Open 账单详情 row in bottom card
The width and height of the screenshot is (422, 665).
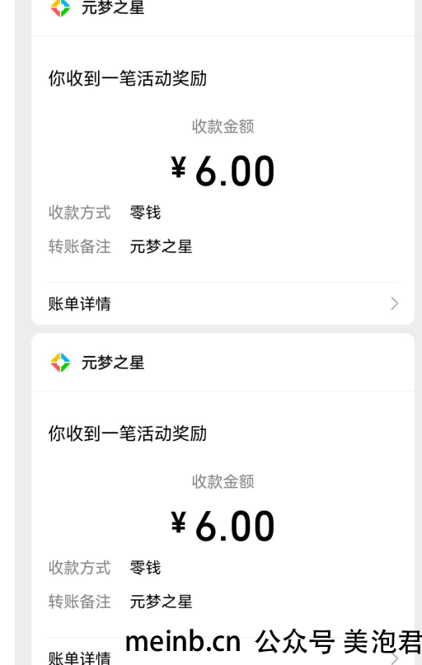point(223,652)
